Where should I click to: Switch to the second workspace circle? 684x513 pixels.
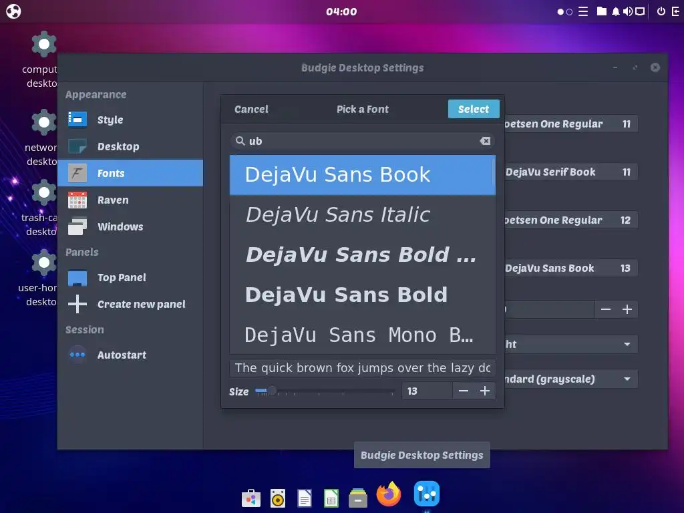coord(569,12)
